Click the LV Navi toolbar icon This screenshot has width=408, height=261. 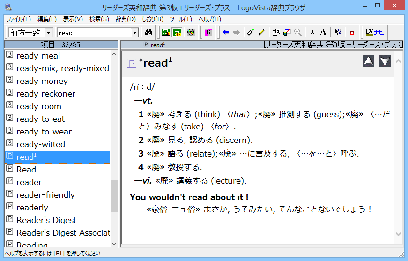click(375, 32)
